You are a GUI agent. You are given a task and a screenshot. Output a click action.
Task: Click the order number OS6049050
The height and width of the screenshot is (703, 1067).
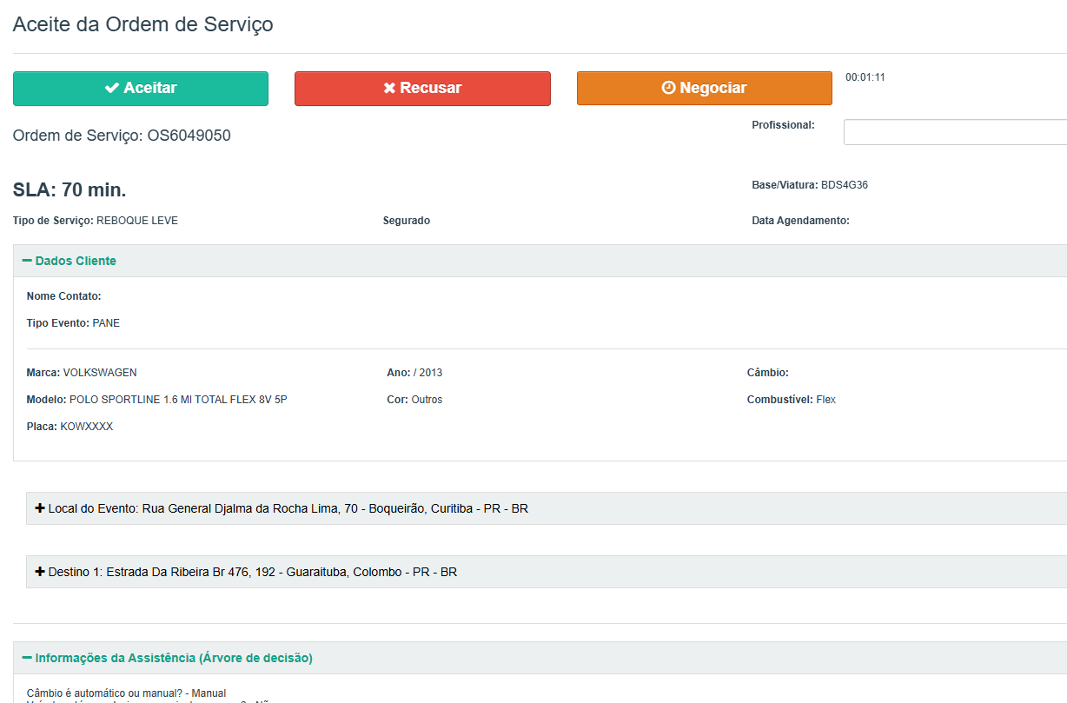coord(189,136)
